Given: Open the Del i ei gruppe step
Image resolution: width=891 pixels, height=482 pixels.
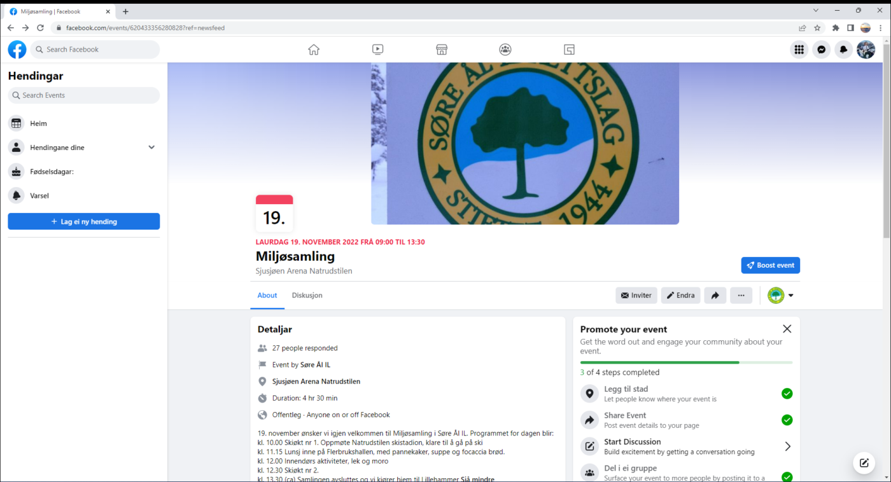Looking at the screenshot, I should [x=686, y=472].
